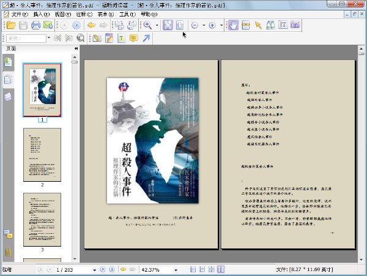
Task: Open the 注释 (Comments) menu
Action: pos(84,14)
